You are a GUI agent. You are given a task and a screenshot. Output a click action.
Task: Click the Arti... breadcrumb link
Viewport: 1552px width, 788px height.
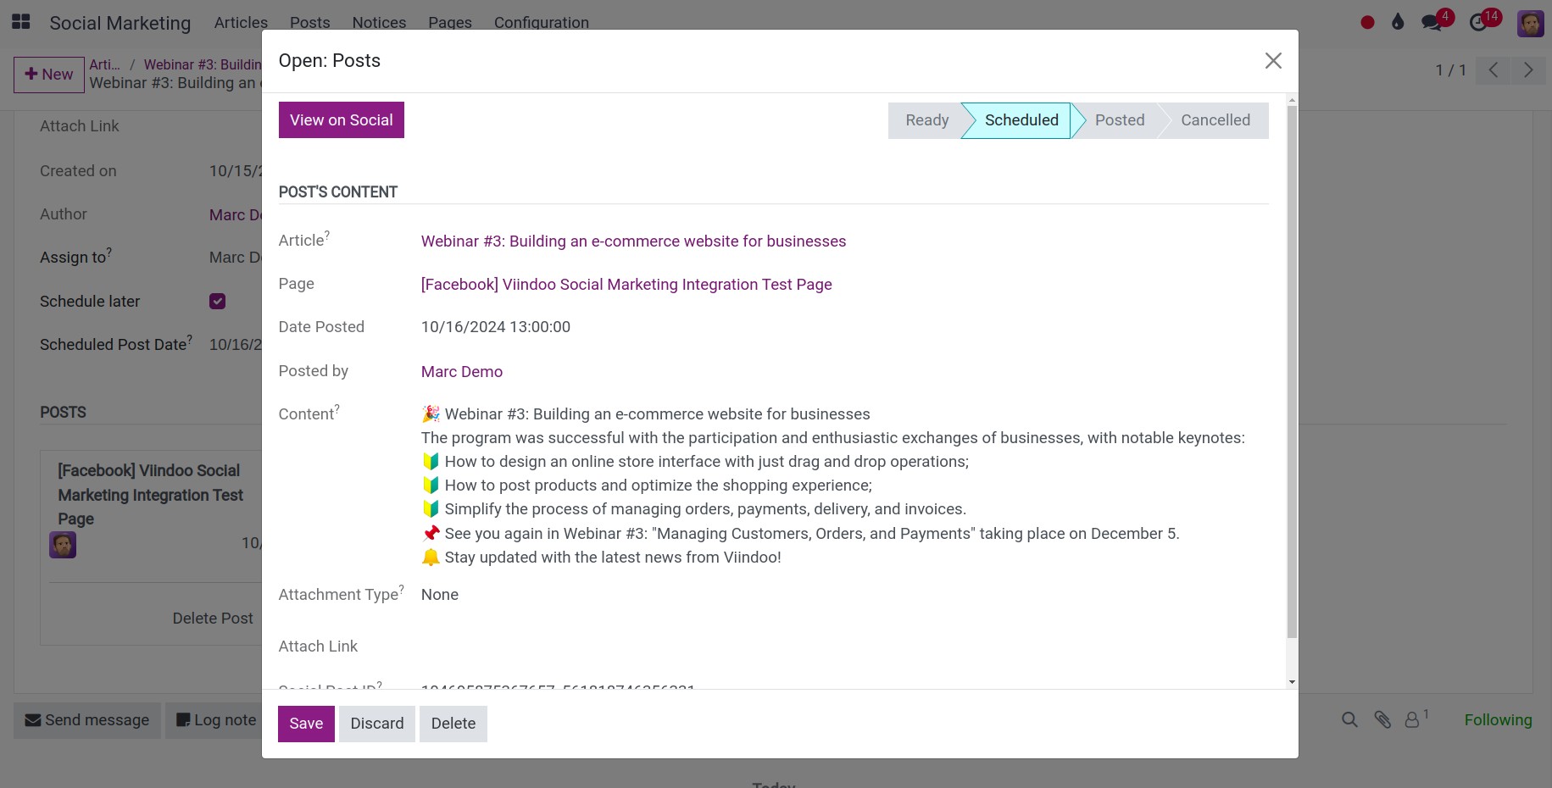105,64
